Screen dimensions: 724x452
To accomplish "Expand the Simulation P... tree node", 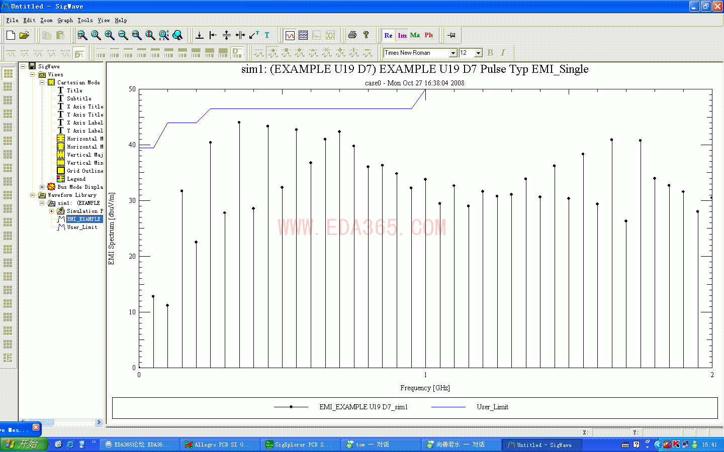I will 51,211.
